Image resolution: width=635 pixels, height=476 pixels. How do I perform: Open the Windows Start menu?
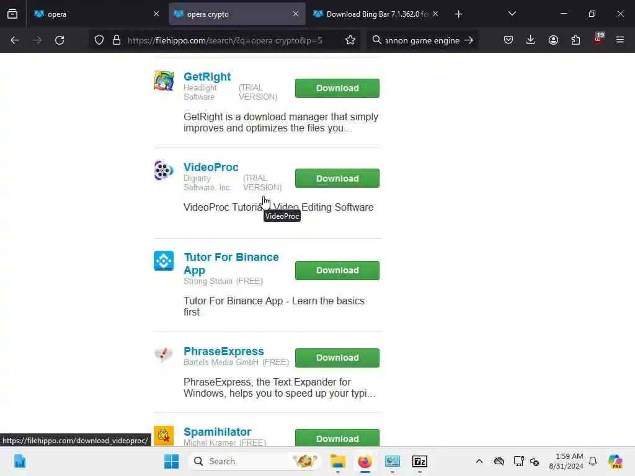(171, 461)
